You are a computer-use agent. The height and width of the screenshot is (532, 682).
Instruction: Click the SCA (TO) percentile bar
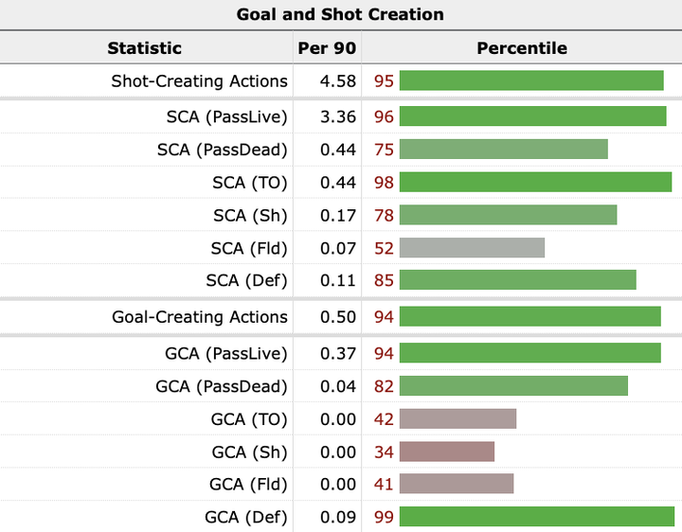[535, 183]
